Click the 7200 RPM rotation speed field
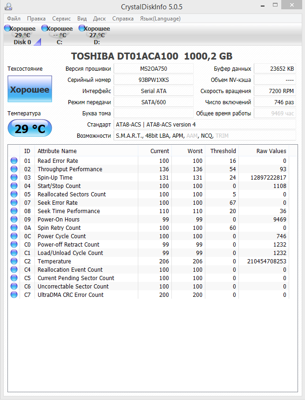 click(x=275, y=91)
